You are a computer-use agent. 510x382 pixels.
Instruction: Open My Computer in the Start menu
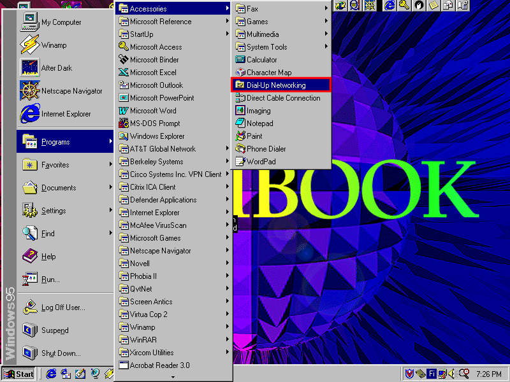point(65,22)
